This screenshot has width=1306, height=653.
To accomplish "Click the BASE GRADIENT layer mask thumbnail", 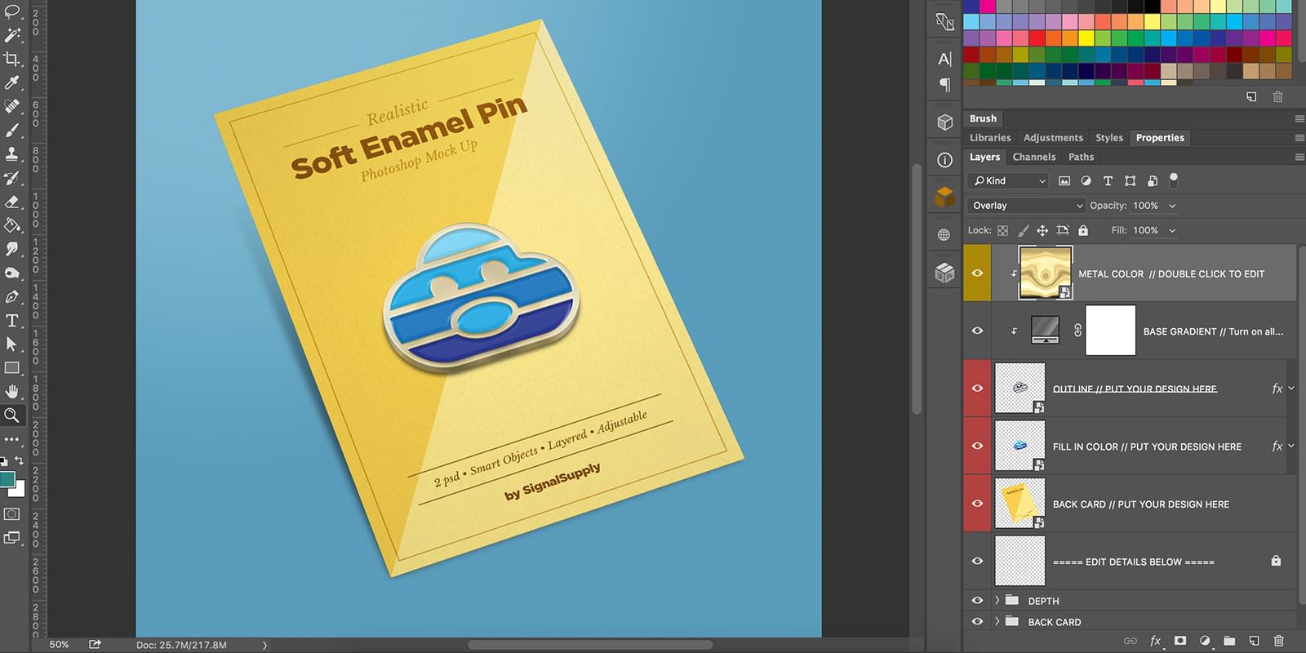I will (x=1110, y=331).
